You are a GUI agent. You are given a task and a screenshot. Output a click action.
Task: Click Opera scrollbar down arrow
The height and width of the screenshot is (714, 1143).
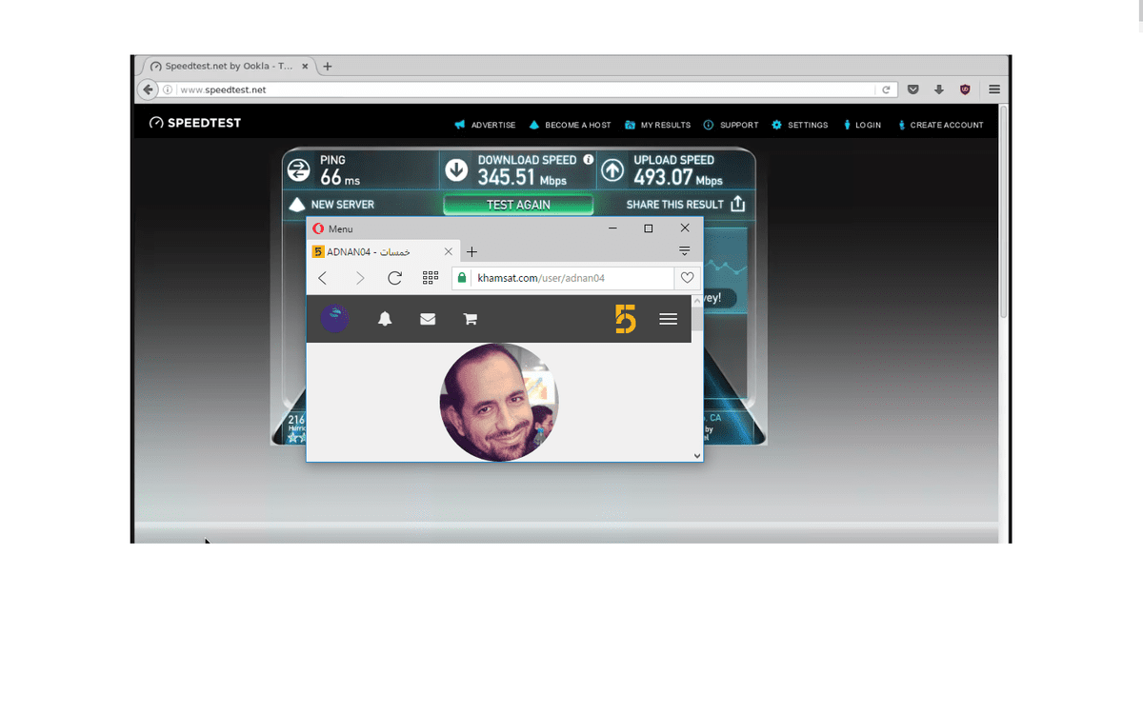(697, 456)
